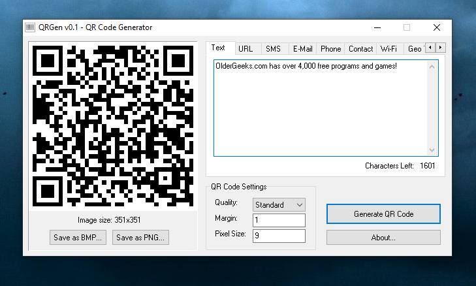Click the Characters Left: label
The width and height of the screenshot is (476, 286).
(x=389, y=166)
